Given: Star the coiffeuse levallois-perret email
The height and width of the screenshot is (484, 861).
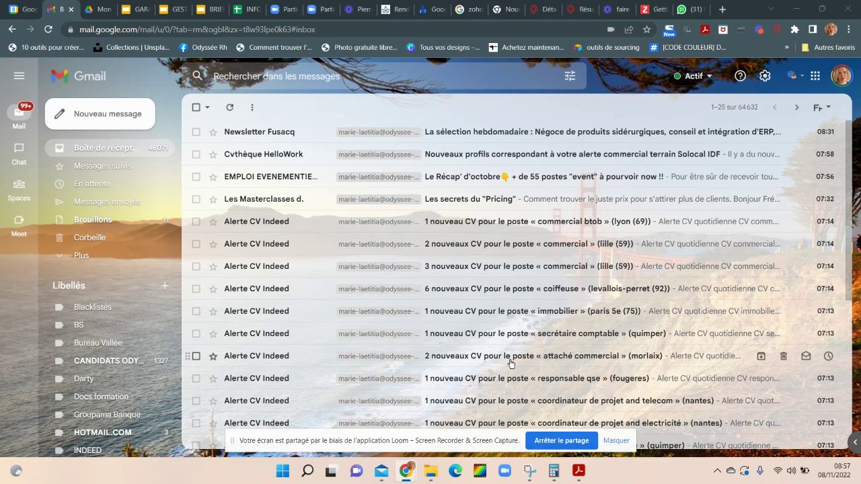Looking at the screenshot, I should 213,288.
